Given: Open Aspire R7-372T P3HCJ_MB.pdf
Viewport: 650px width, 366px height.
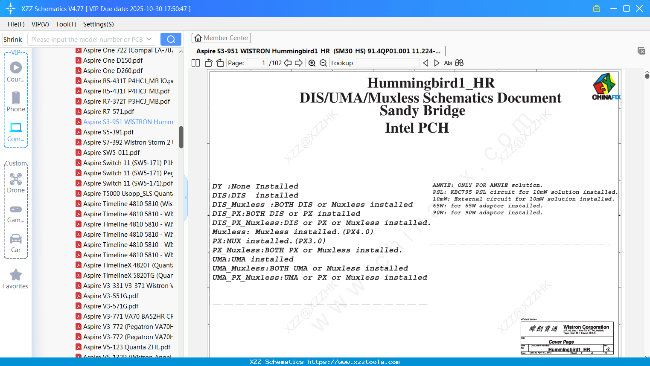Looking at the screenshot, I should 127,102.
